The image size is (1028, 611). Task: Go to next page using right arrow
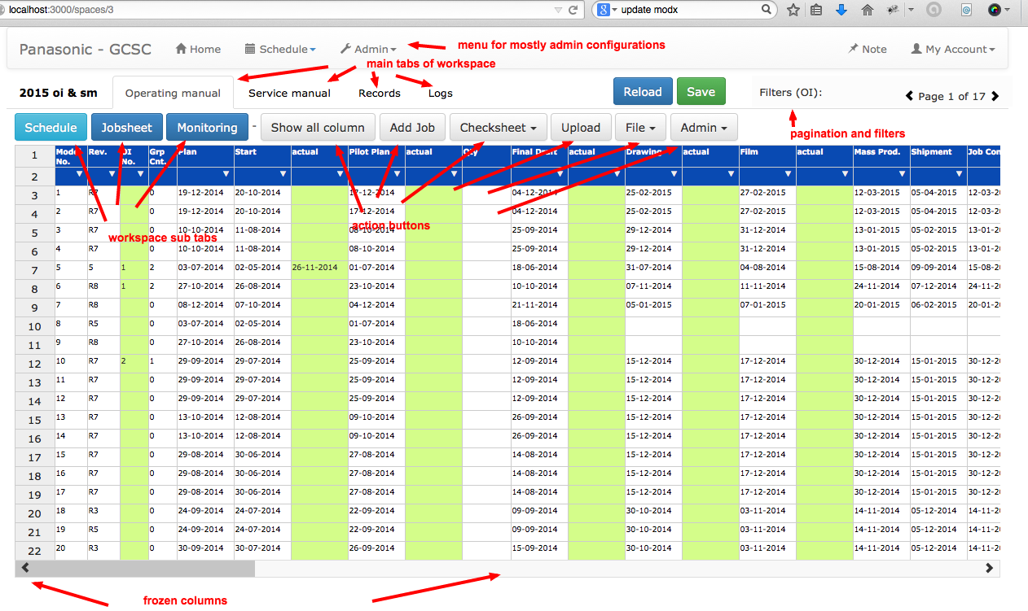pyautogui.click(x=995, y=96)
